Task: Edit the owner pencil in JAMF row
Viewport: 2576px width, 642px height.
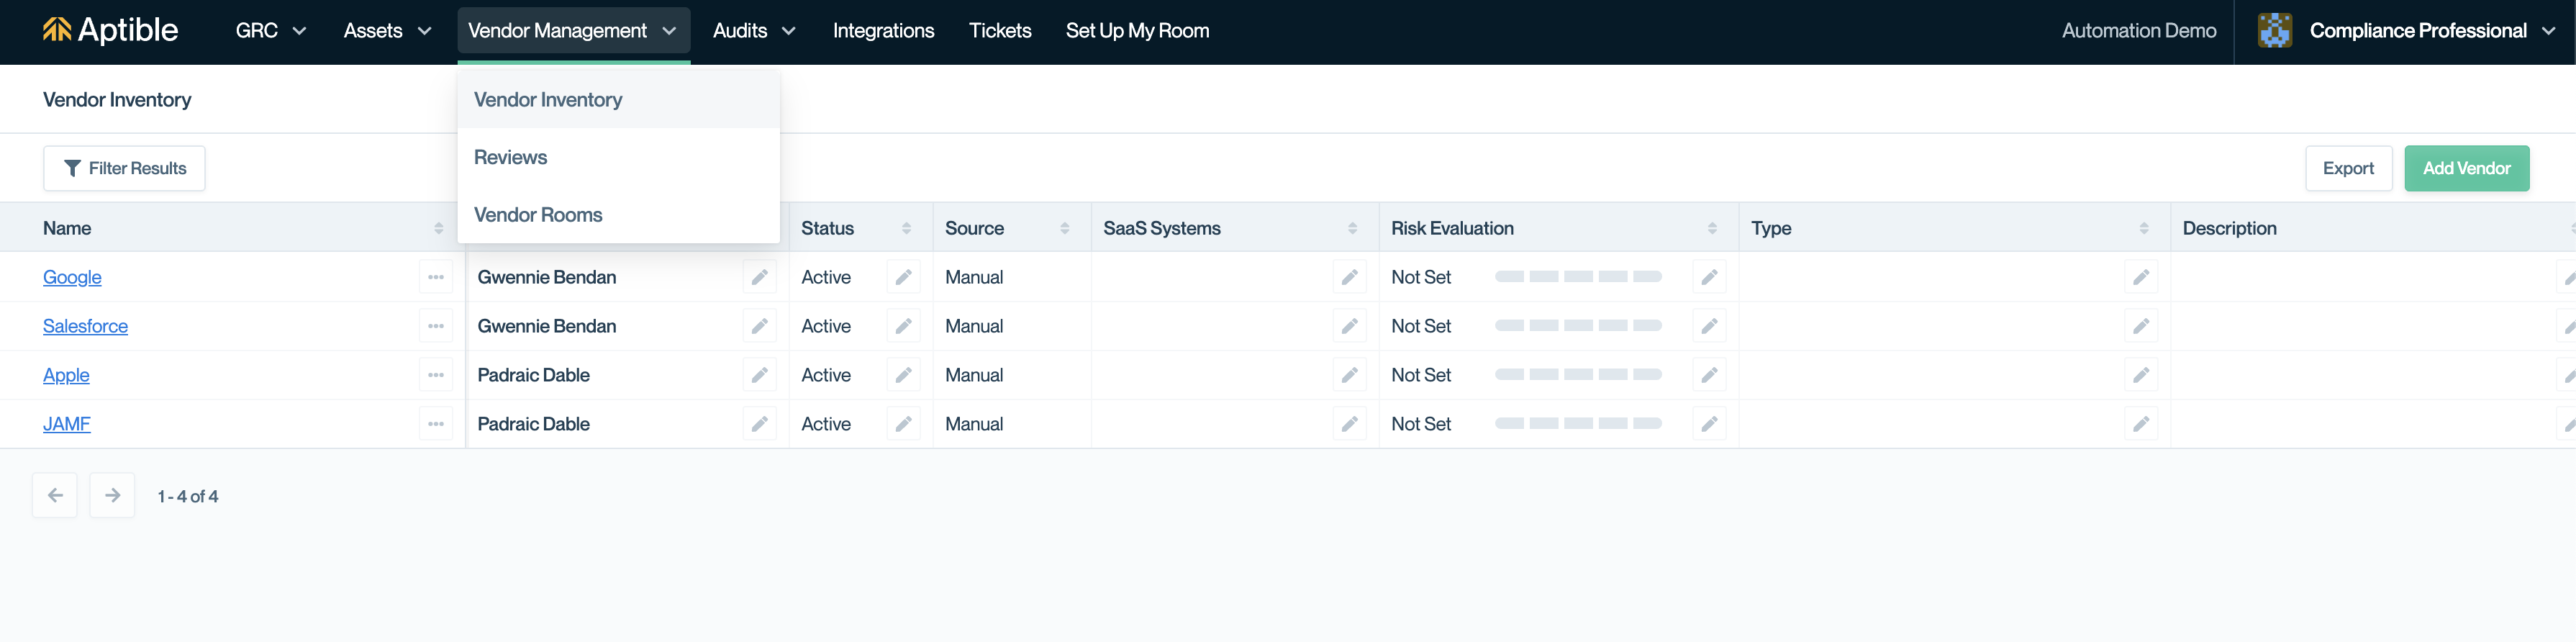Action: pyautogui.click(x=760, y=424)
